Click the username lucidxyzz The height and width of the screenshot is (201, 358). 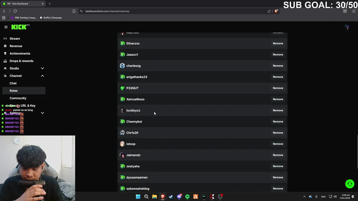click(x=133, y=110)
